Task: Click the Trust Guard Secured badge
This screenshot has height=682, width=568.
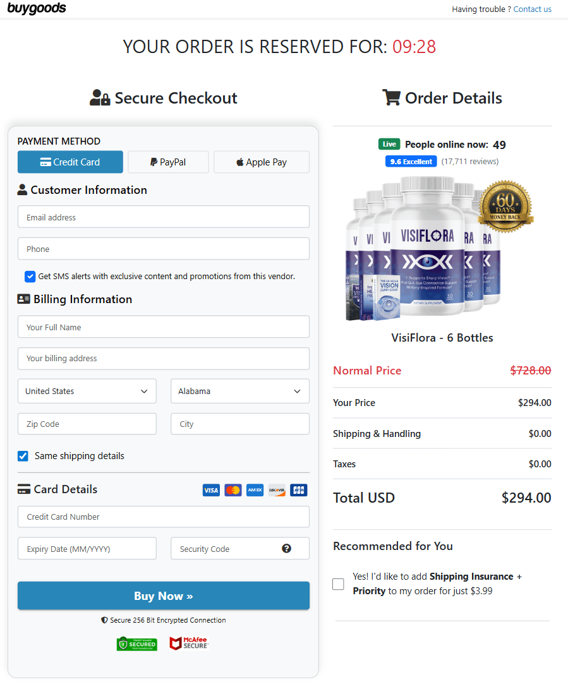Action: click(136, 643)
